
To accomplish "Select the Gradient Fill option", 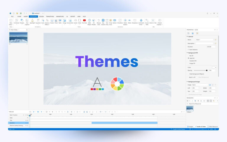I will coord(188,61).
